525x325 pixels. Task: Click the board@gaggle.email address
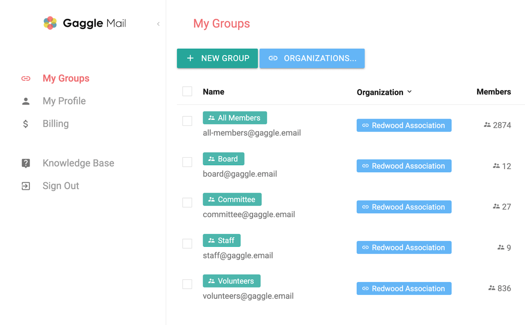[240, 174]
